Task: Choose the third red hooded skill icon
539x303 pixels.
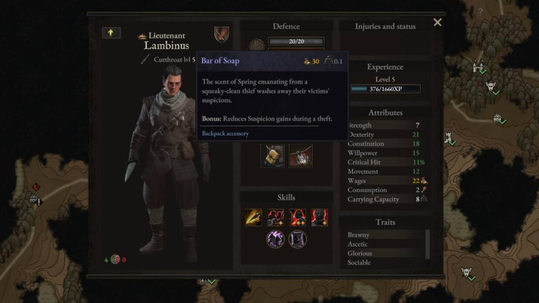Action: 298,217
